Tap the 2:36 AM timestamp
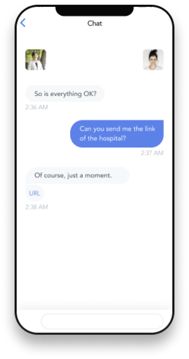Viewport: 189px width, 359px height. (x=37, y=107)
